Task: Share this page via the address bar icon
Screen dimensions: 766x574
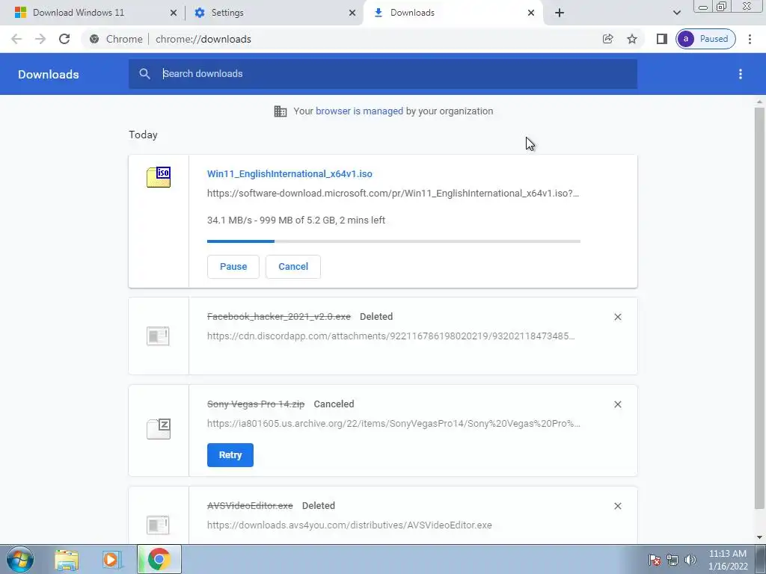Action: coord(607,39)
